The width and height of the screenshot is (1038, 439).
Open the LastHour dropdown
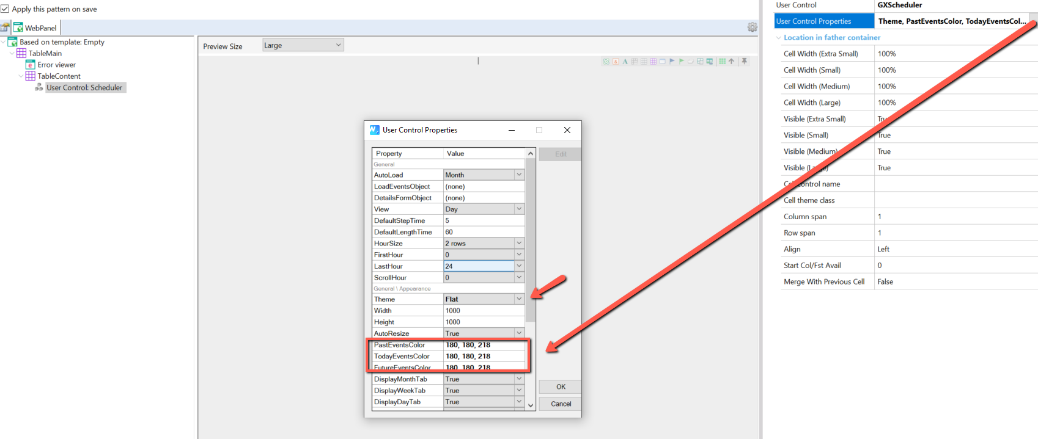pos(518,266)
